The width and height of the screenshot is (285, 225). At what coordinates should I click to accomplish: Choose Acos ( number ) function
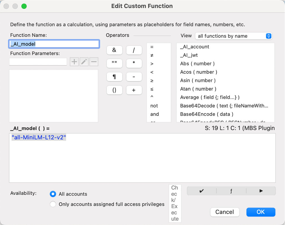[x=225, y=72]
